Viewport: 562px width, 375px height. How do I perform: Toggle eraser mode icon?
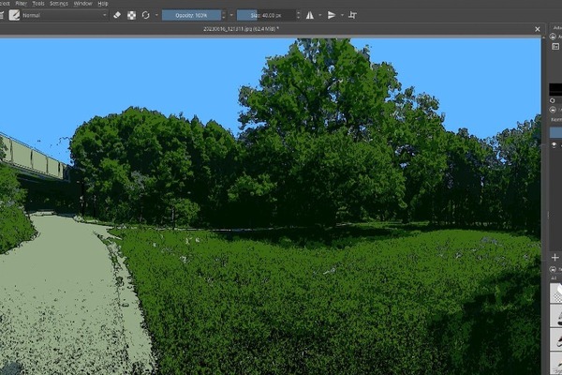pyautogui.click(x=117, y=15)
